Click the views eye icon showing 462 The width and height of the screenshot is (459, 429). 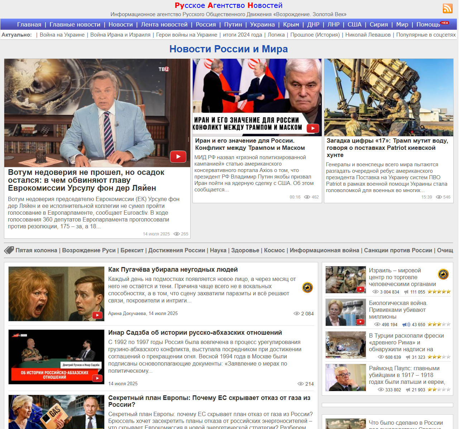pyautogui.click(x=307, y=197)
